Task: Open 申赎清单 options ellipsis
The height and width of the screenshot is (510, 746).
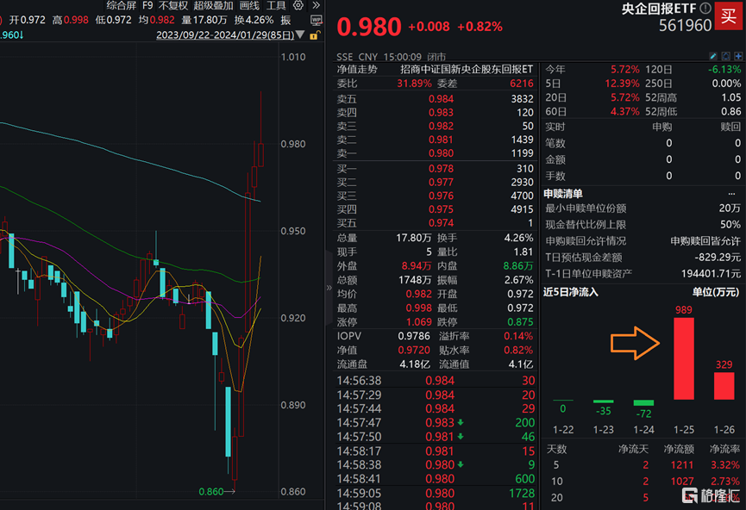Action: pos(731,194)
